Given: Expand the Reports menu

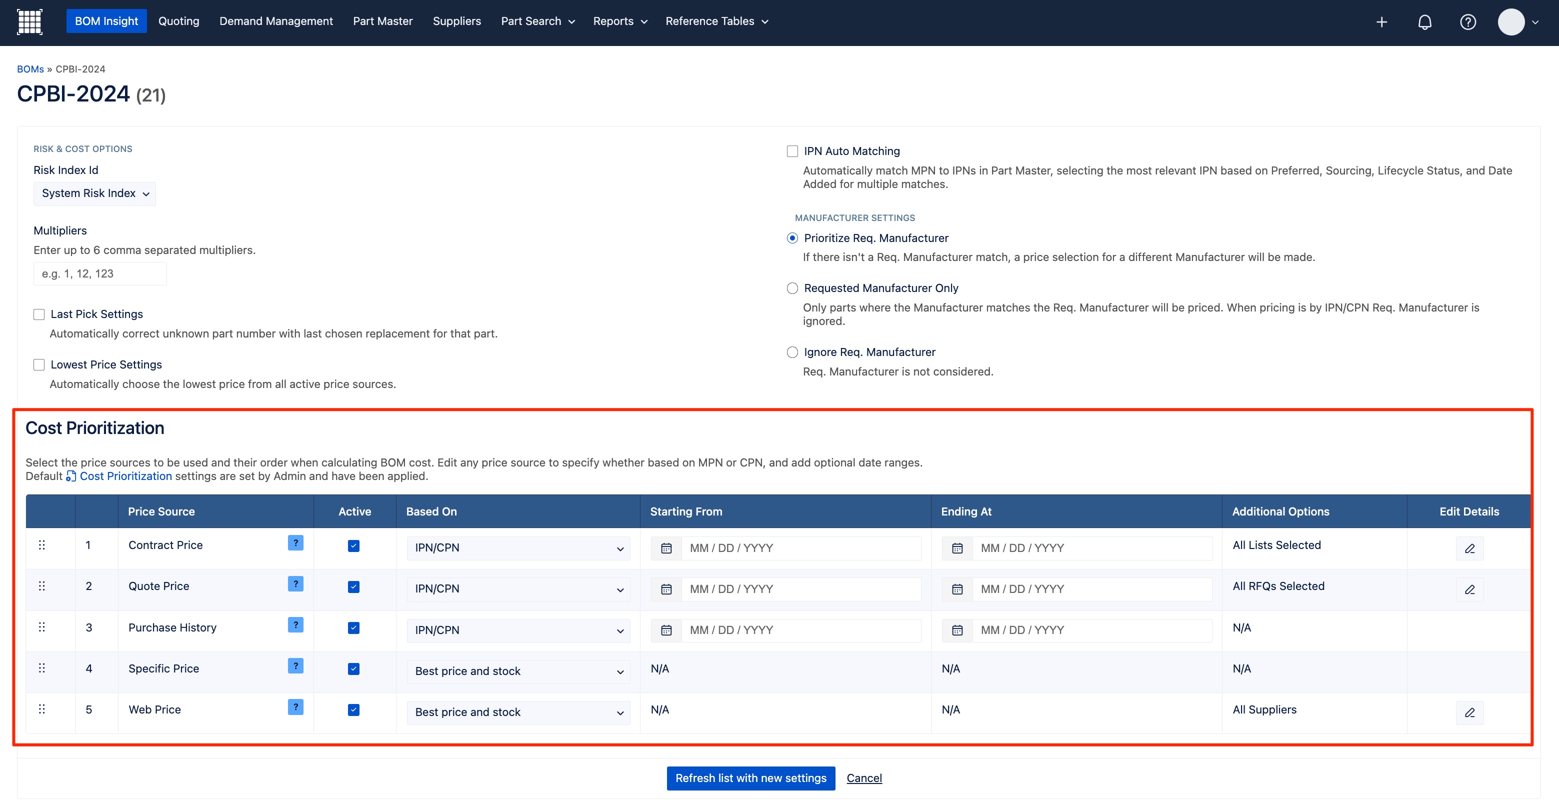Looking at the screenshot, I should [x=620, y=22].
